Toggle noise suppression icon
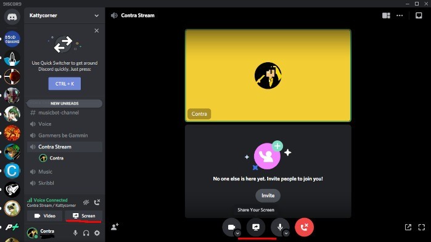 [86, 203]
